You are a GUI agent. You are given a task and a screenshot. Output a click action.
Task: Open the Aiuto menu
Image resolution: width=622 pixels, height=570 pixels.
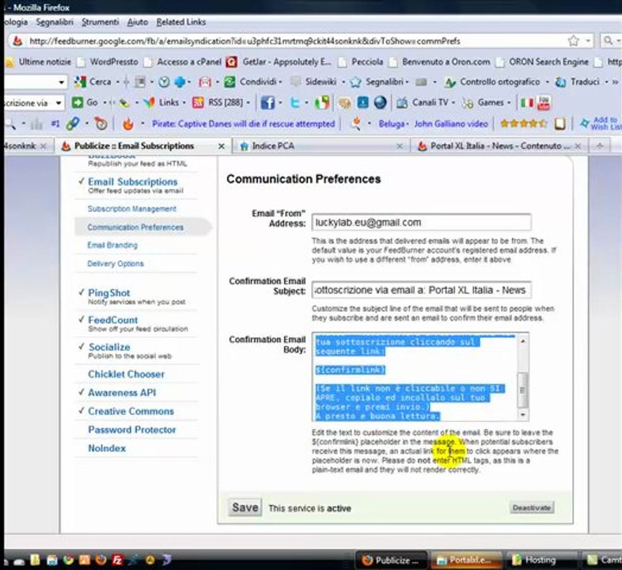pyautogui.click(x=137, y=22)
